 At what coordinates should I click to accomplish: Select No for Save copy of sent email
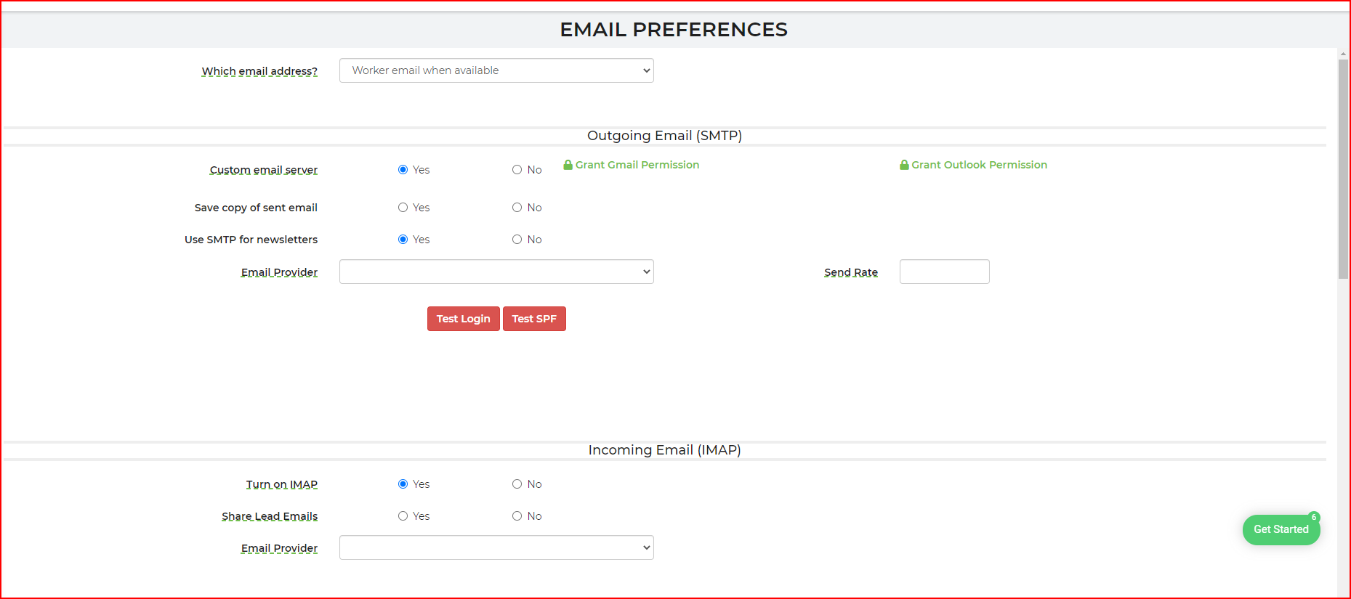tap(517, 208)
